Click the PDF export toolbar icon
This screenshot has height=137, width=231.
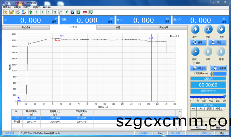click(x=85, y=12)
